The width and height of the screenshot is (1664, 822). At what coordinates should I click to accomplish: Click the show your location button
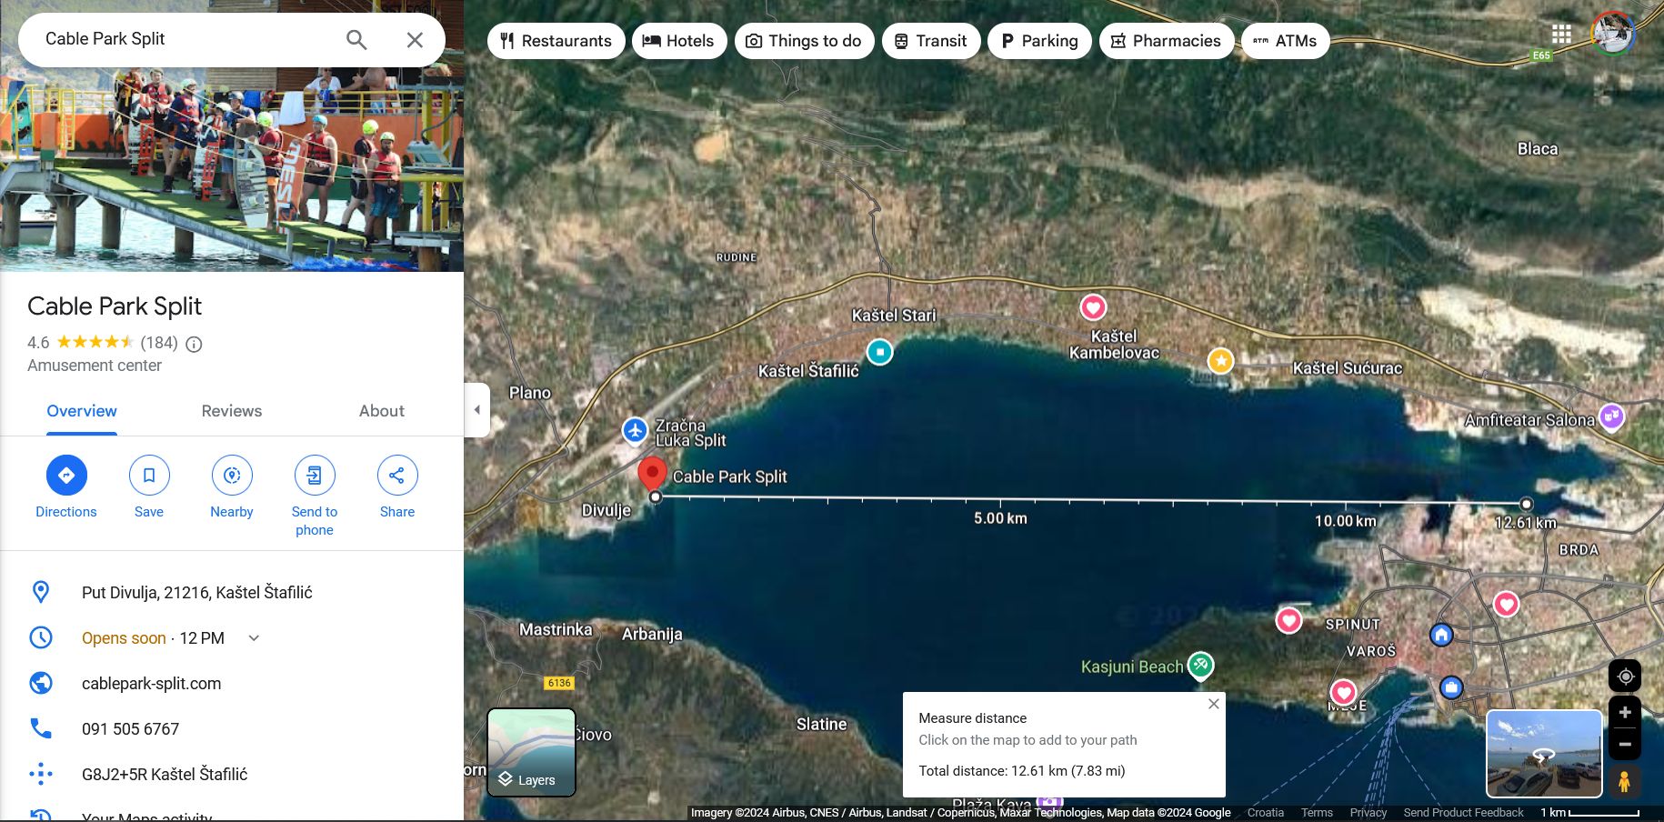1625,677
